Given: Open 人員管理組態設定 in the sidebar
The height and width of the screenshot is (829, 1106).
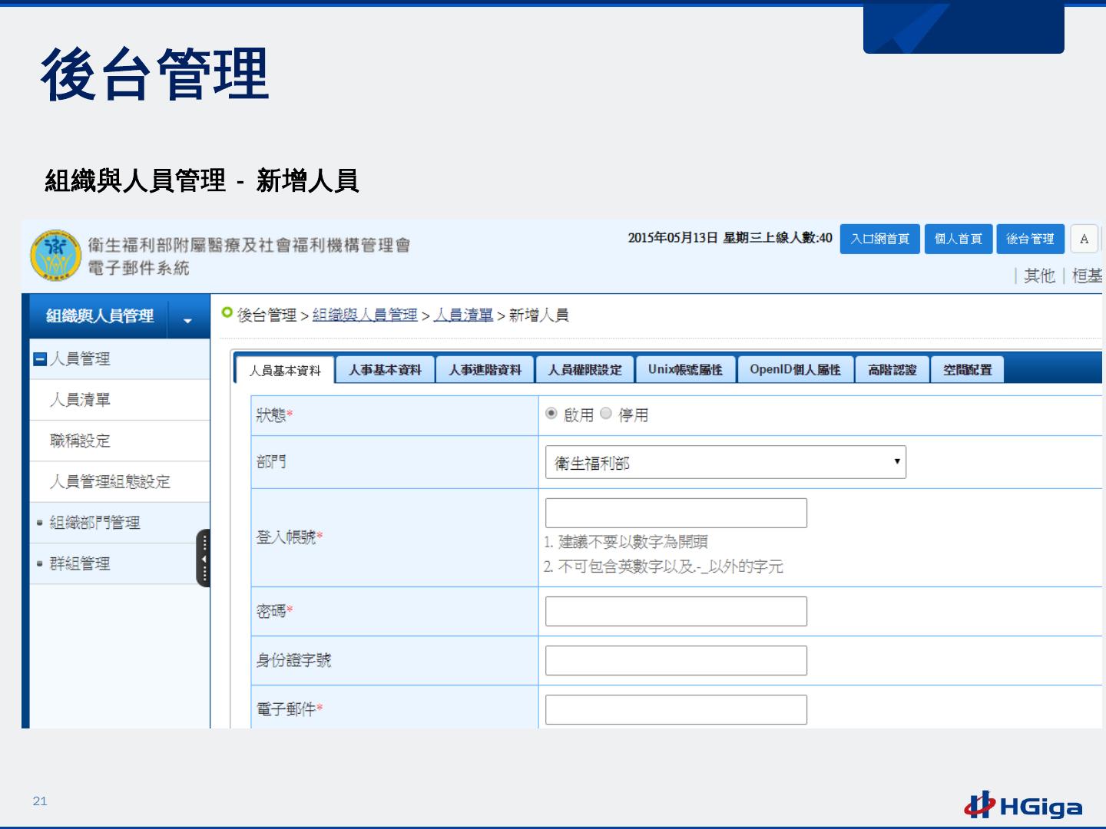Looking at the screenshot, I should pos(110,481).
